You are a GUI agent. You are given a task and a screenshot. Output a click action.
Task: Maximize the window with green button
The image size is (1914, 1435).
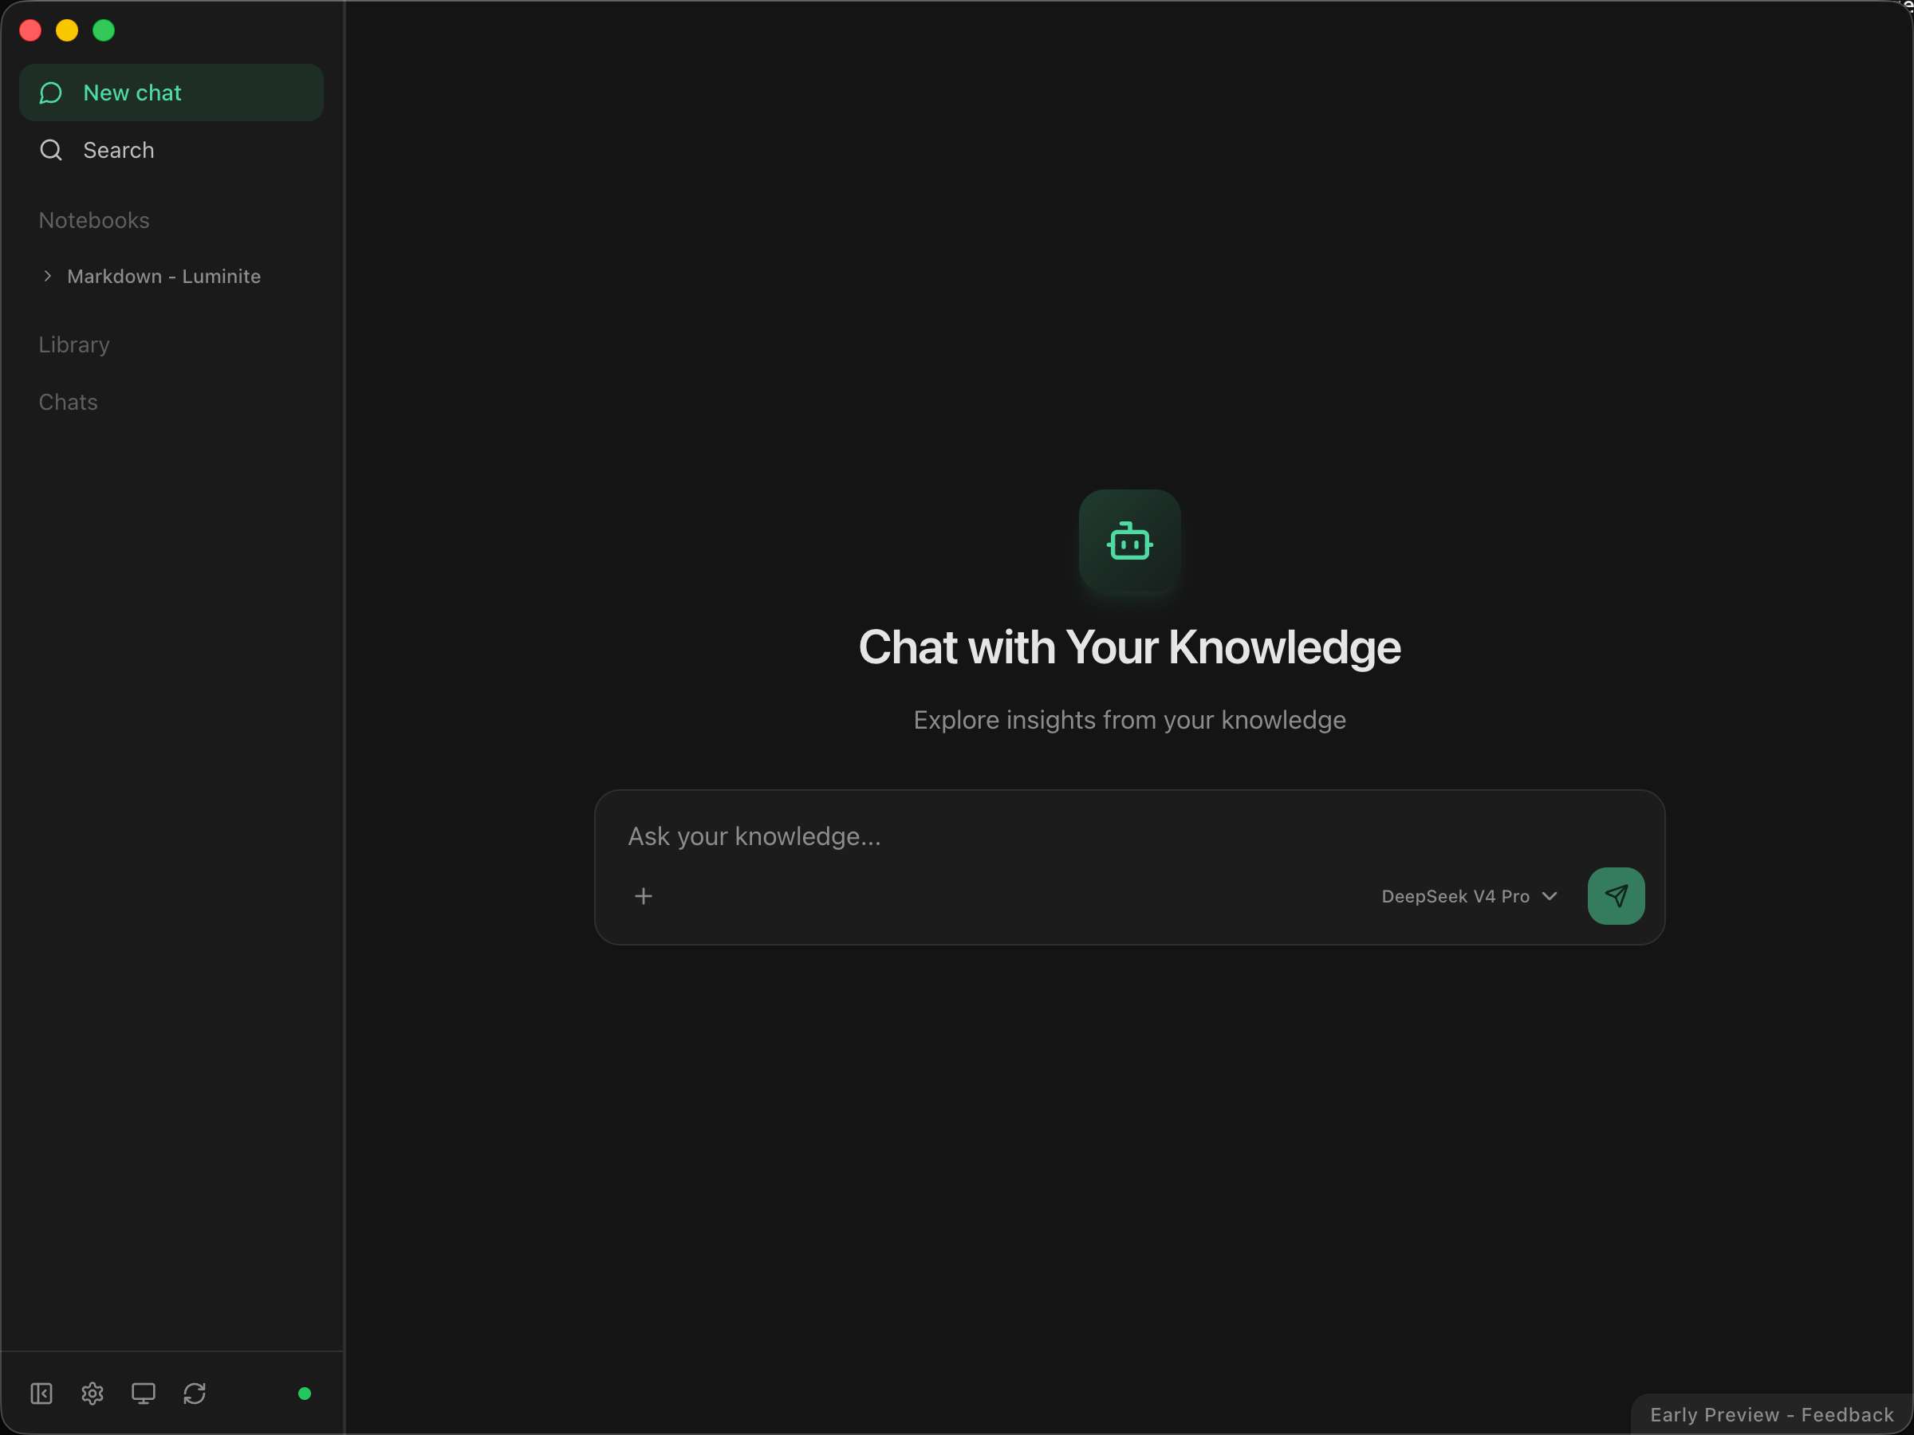[x=104, y=30]
